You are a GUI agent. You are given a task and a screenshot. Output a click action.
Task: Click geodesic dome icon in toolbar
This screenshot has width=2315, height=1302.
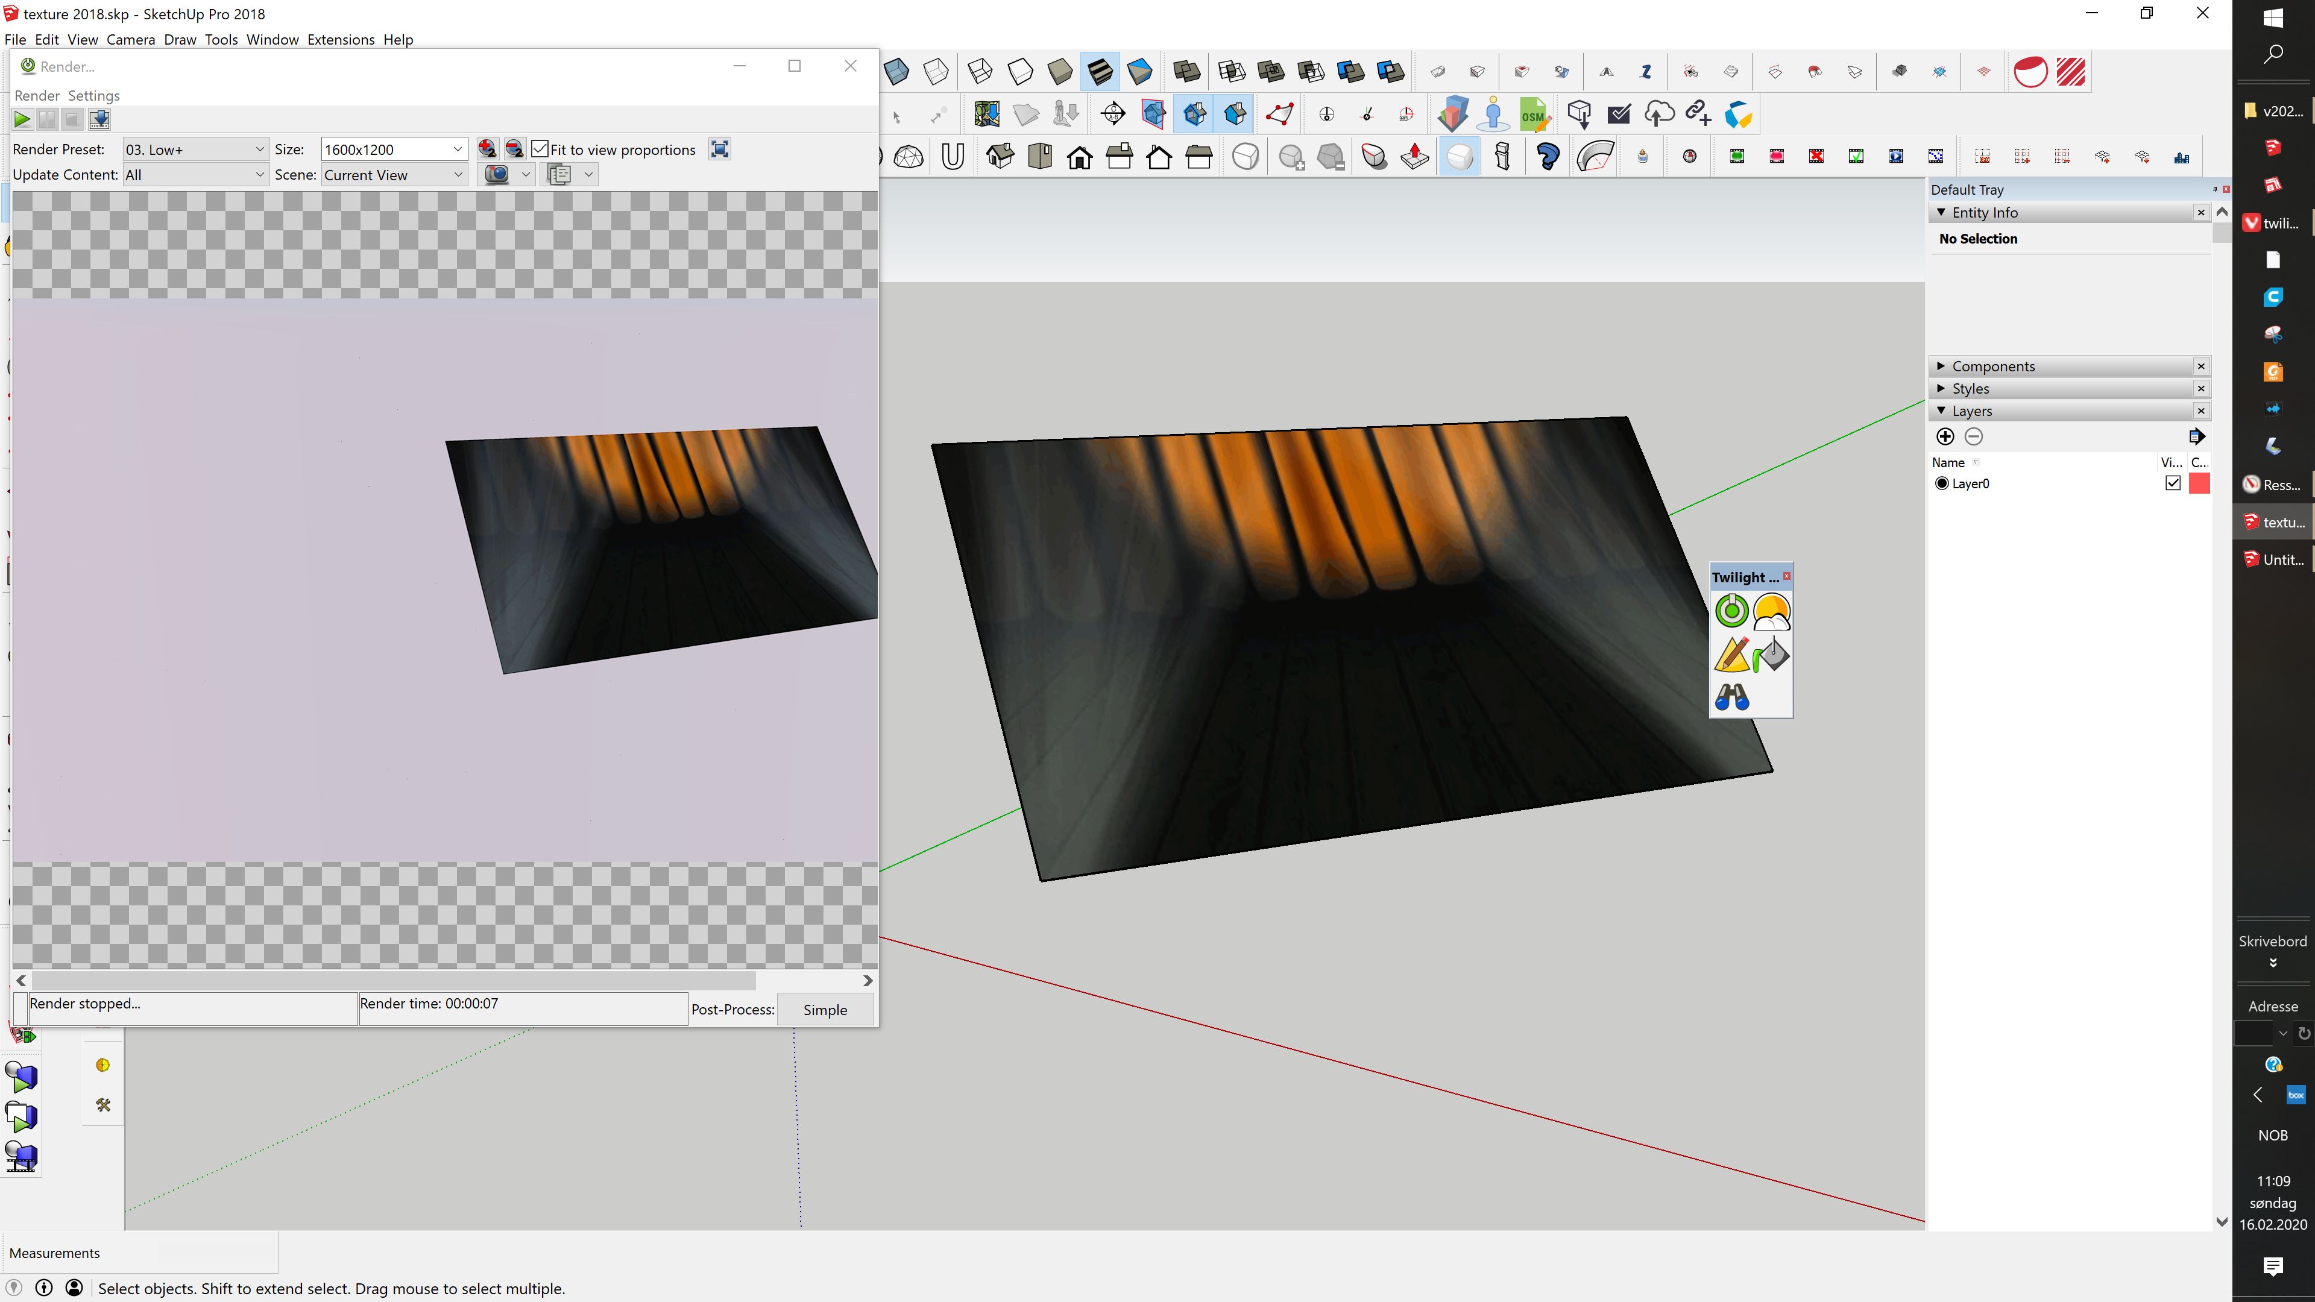click(x=909, y=157)
